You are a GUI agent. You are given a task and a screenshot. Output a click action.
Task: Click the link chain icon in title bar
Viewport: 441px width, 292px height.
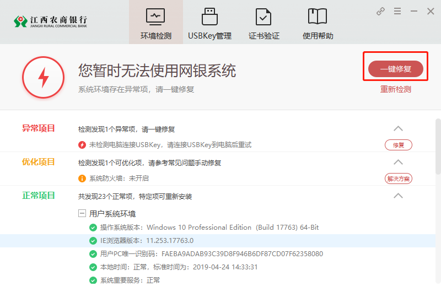click(380, 11)
